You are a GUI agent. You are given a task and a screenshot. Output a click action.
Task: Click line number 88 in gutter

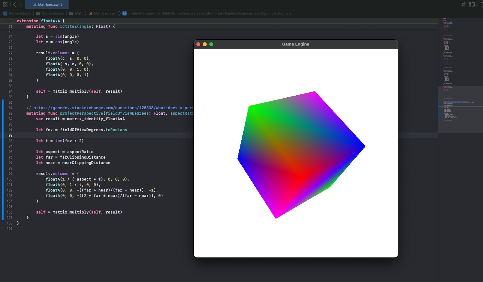[x=10, y=113]
